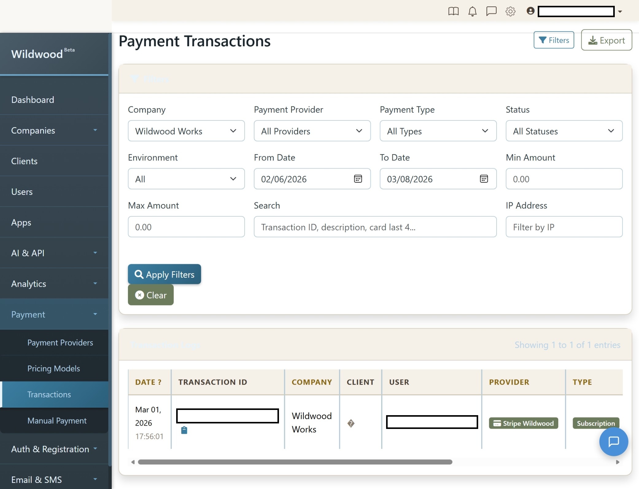Copy the transaction ID using the clipboard icon
Viewport: 639px width, 489px height.
click(x=184, y=430)
